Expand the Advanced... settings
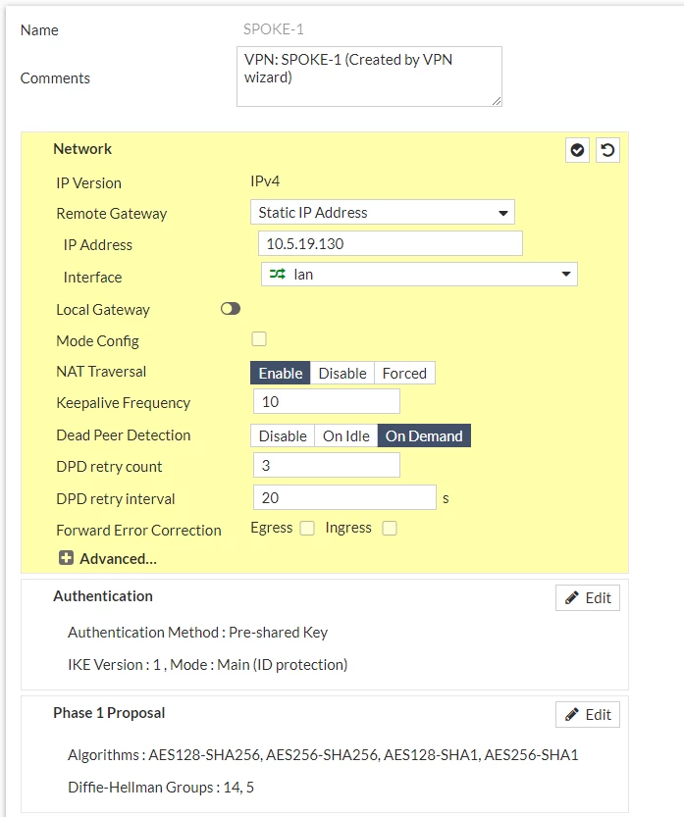Screen dimensions: 684x817 click(x=118, y=559)
